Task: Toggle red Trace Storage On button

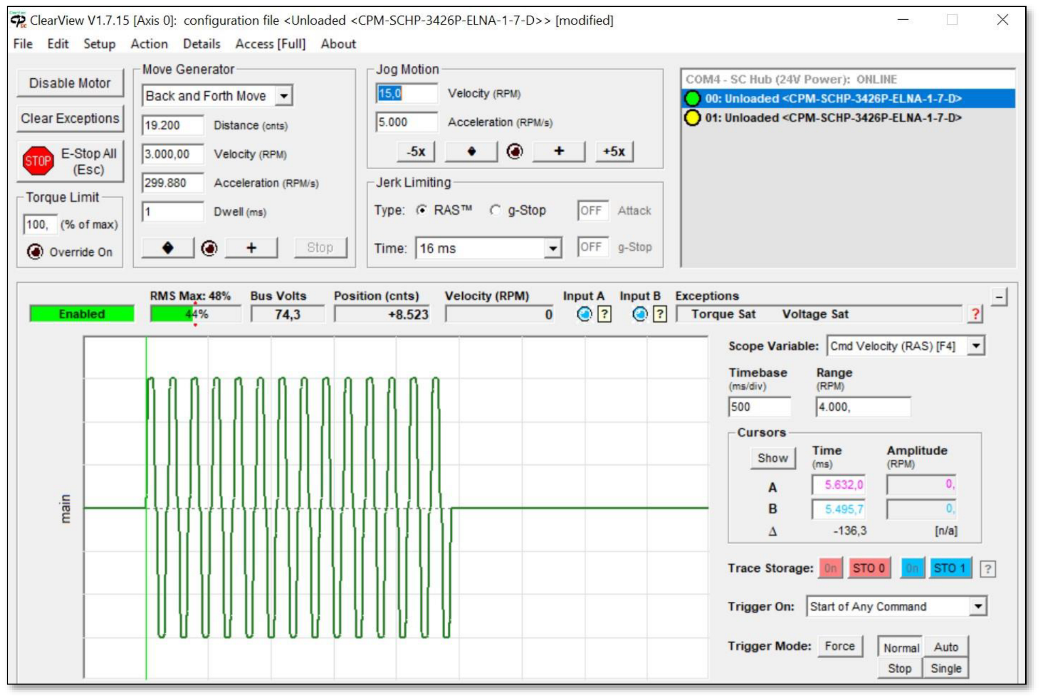Action: pos(831,568)
